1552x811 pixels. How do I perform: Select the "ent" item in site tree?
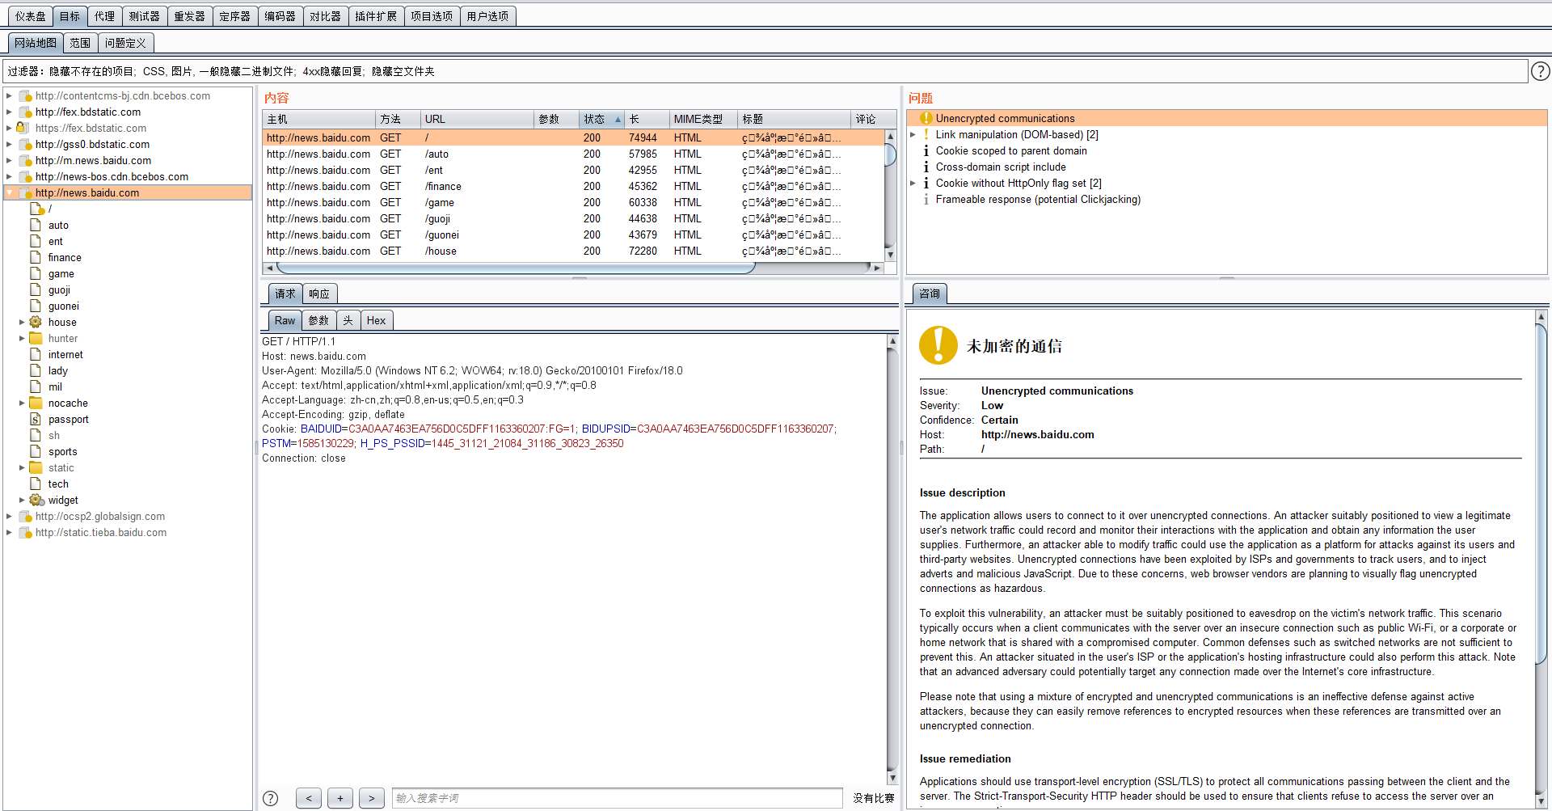[x=55, y=241]
